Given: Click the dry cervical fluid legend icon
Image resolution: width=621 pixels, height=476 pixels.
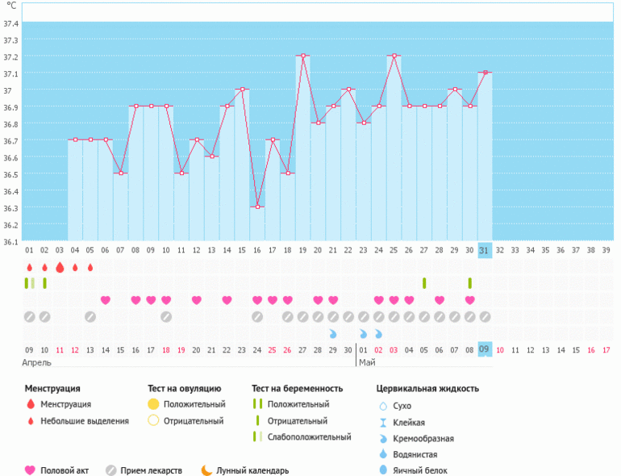Looking at the screenshot, I should pyautogui.click(x=383, y=406).
